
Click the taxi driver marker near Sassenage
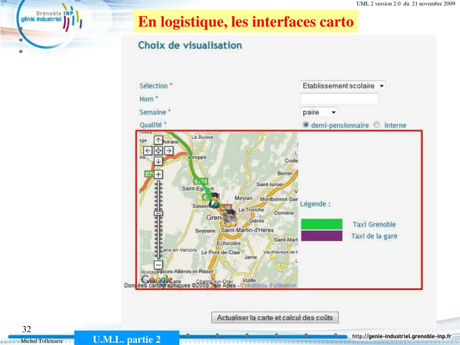point(214,201)
